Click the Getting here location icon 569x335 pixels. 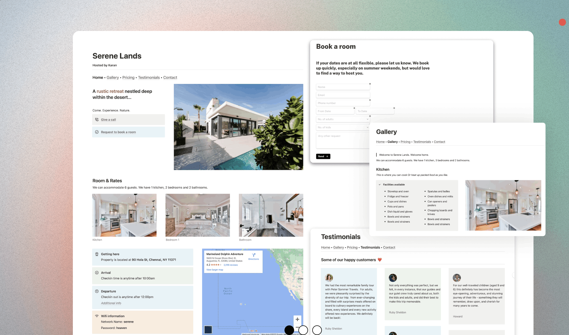click(97, 254)
